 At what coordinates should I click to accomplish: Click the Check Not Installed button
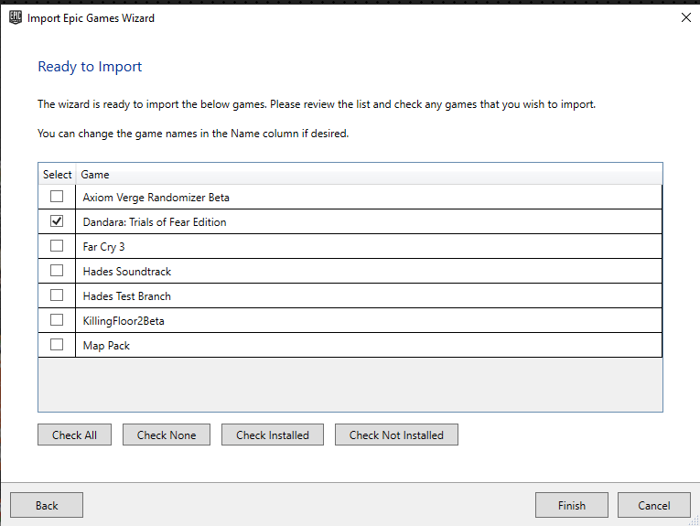396,435
